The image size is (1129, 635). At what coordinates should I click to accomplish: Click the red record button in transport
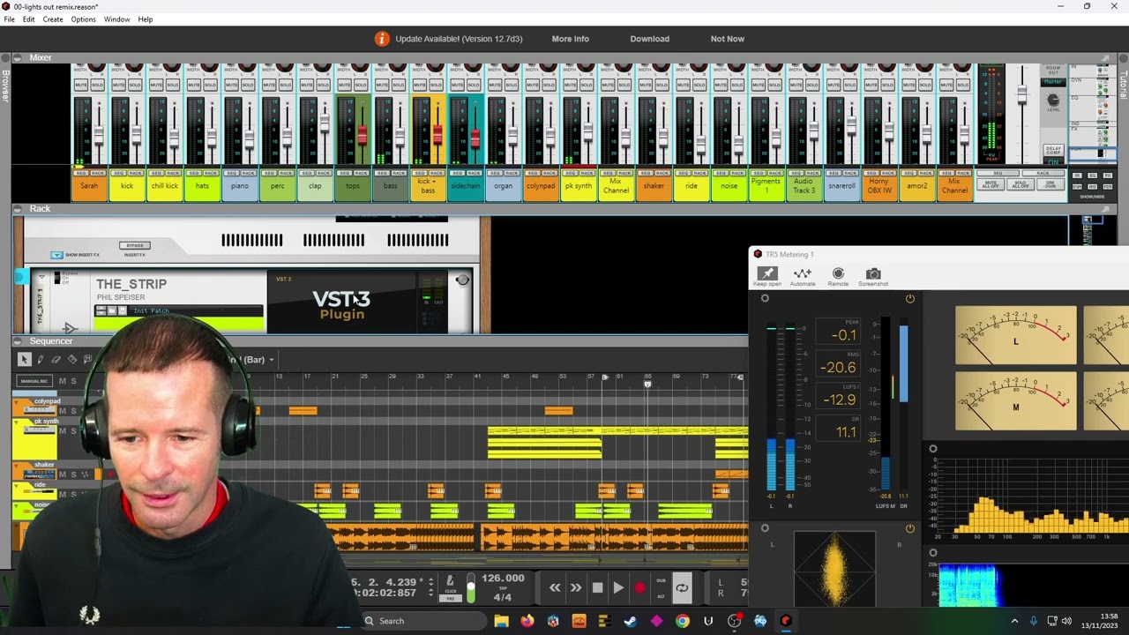(639, 587)
